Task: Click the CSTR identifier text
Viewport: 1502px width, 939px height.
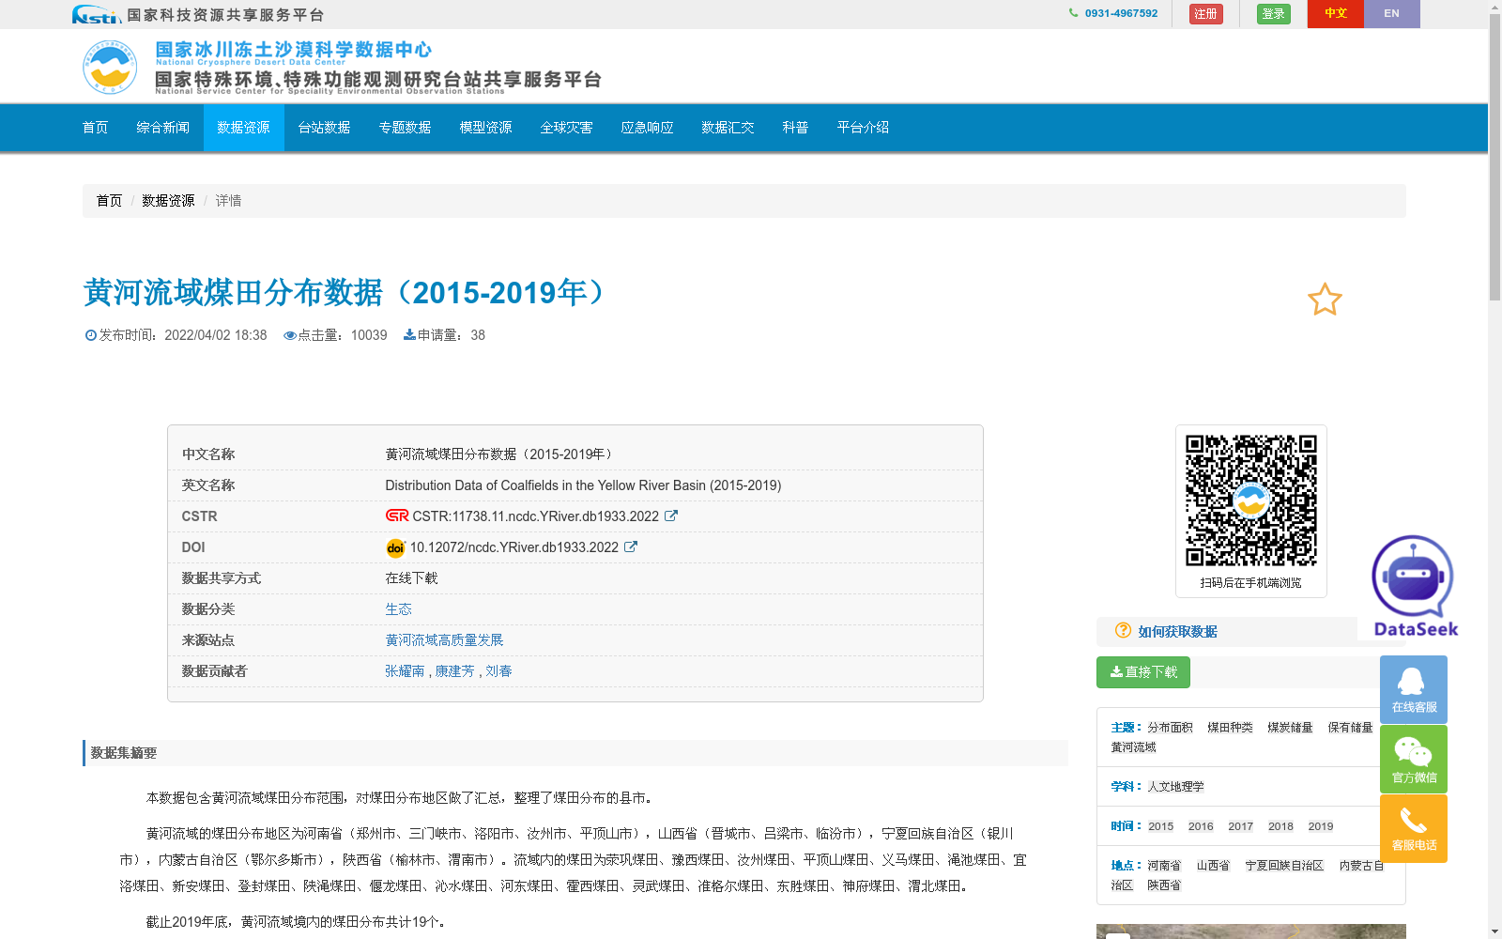Action: point(536,516)
